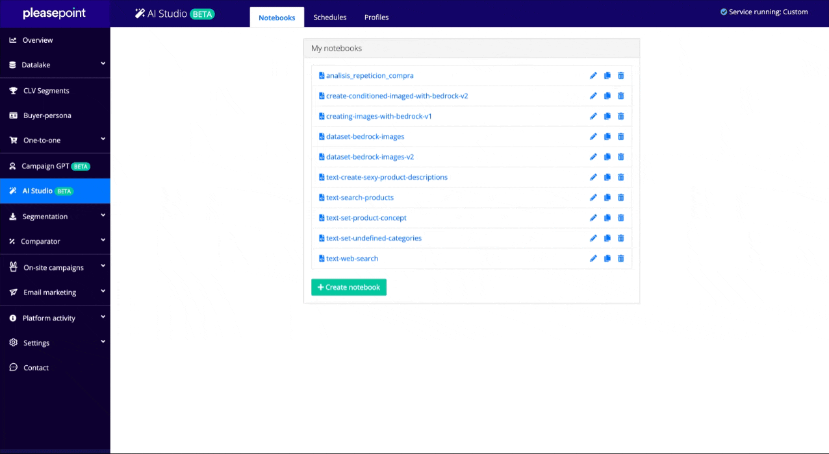Open the Profiles tab
The width and height of the screenshot is (829, 454).
pos(376,18)
